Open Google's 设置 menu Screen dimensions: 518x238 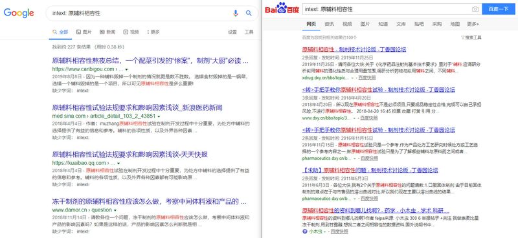(x=232, y=32)
